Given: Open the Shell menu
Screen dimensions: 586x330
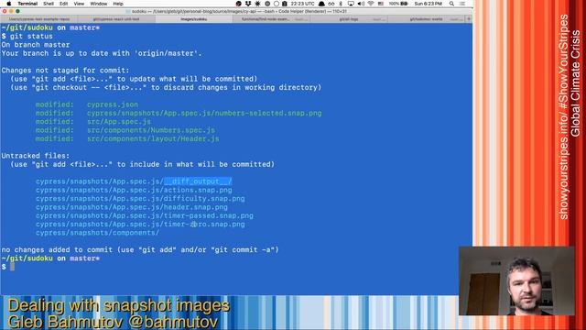Looking at the screenshot, I should [49, 4].
